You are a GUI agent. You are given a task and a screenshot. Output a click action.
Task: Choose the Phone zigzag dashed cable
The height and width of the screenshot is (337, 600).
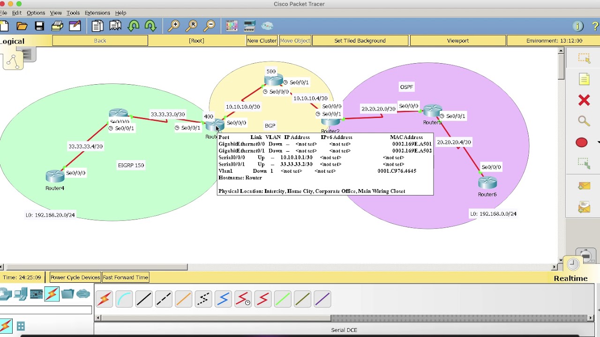(x=203, y=299)
